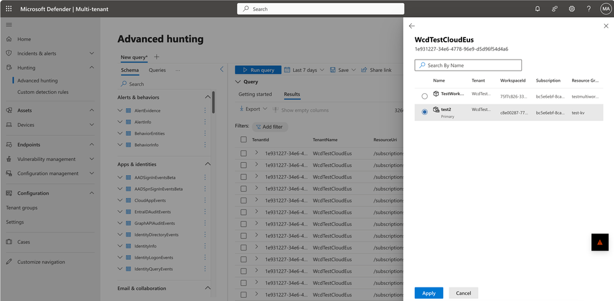Add a new query tab with plus
614x301 pixels.
pos(157,57)
